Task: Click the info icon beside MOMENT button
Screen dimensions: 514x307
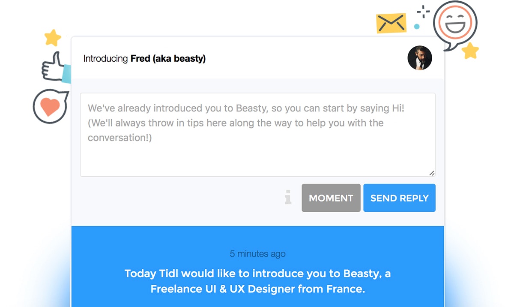Action: [x=288, y=198]
